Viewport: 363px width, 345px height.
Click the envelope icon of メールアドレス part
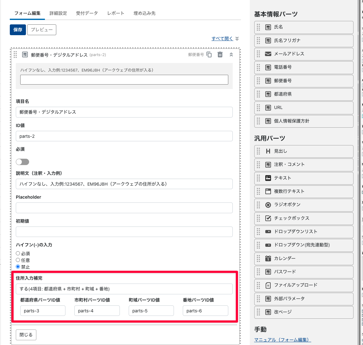coord(268,54)
